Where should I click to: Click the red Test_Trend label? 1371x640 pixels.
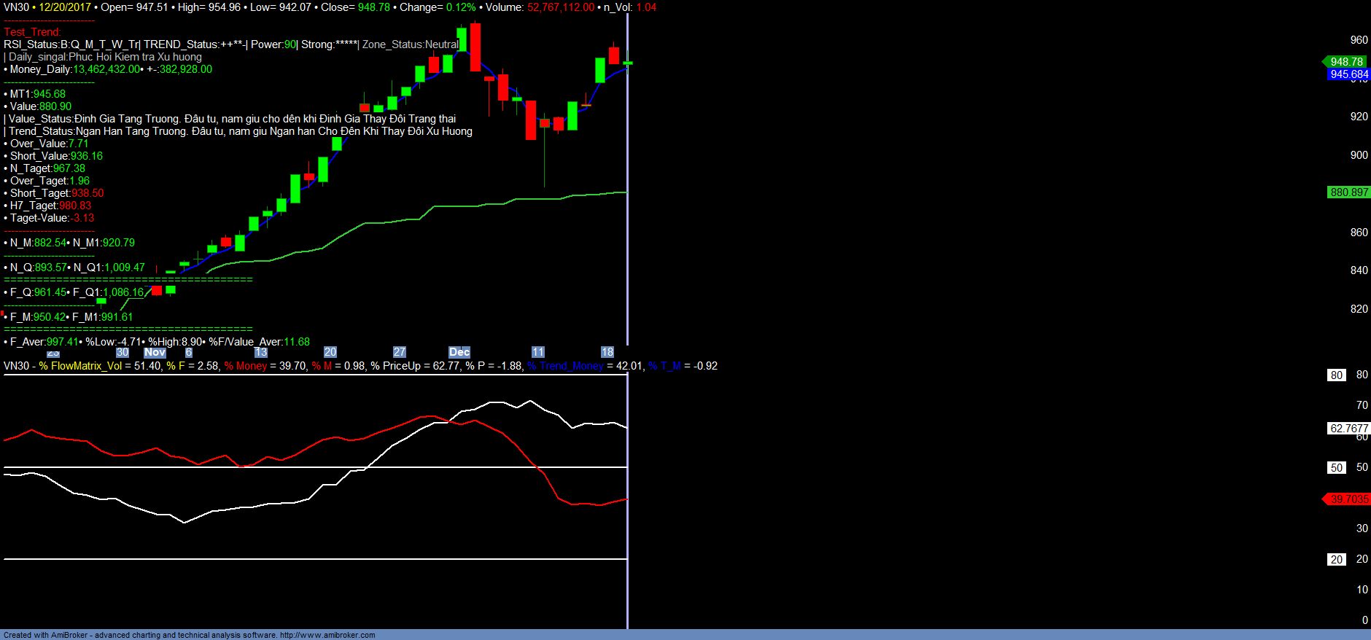click(32, 32)
